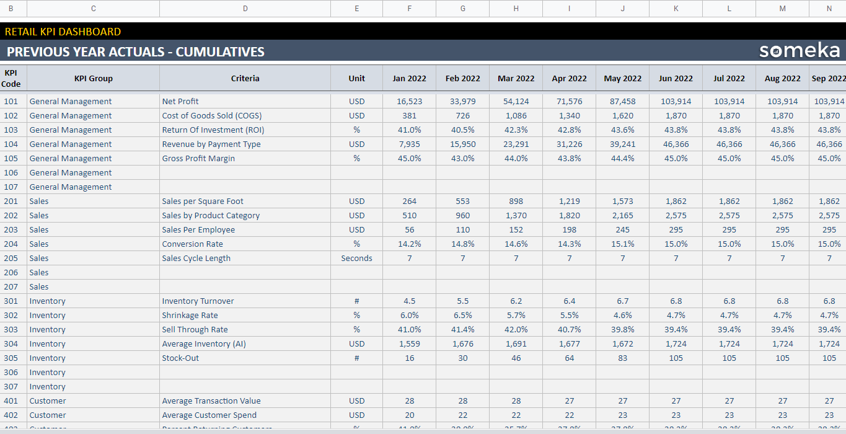Select column header F

click(409, 9)
